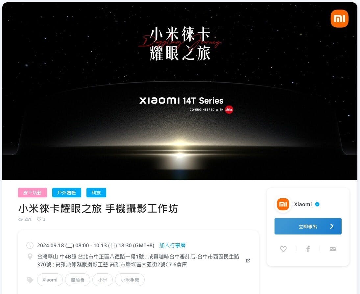Share event via Facebook icon
Viewport: 360px width, 294px height.
point(308,249)
